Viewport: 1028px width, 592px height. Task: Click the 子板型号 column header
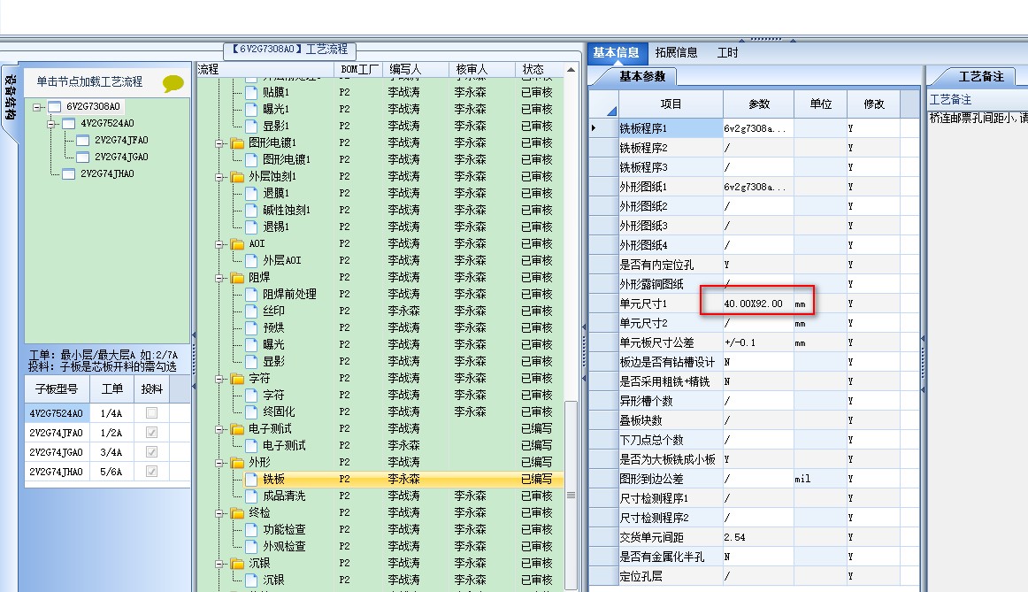click(x=57, y=388)
